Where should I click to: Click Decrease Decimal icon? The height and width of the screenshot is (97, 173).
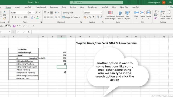coord(101,17)
